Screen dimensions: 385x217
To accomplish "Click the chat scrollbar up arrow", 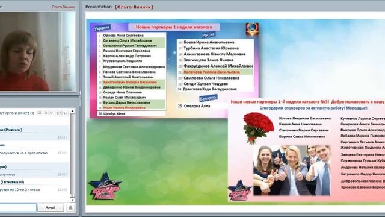I will point(72,111).
